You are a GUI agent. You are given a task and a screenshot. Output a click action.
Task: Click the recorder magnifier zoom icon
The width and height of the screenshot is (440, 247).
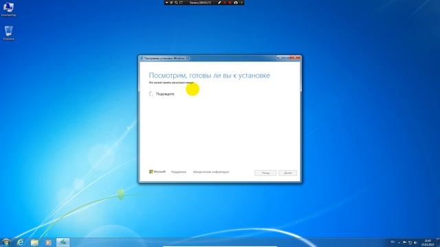(x=176, y=3)
